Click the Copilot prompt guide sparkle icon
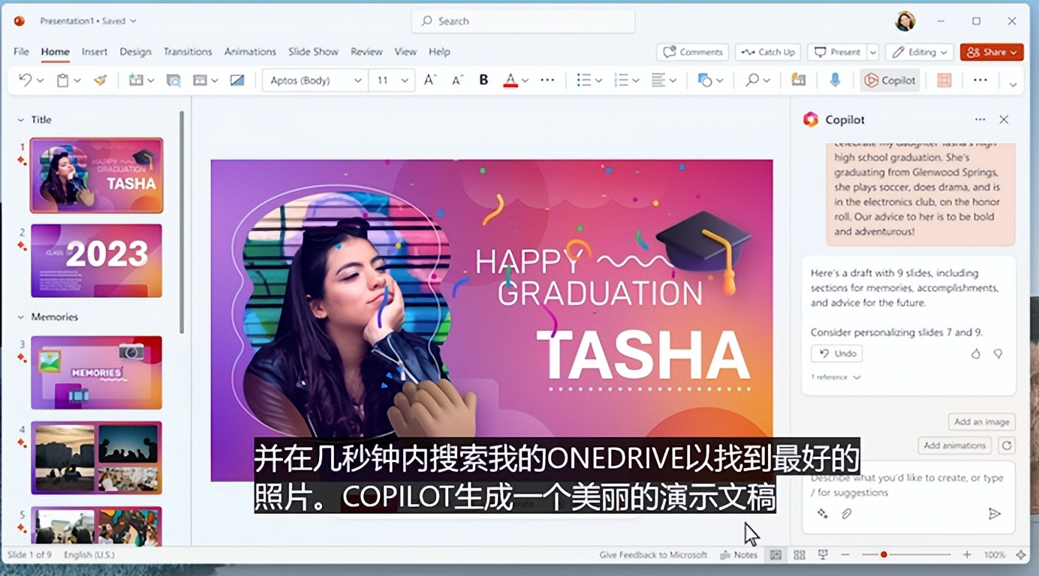The height and width of the screenshot is (576, 1039). pos(823,514)
